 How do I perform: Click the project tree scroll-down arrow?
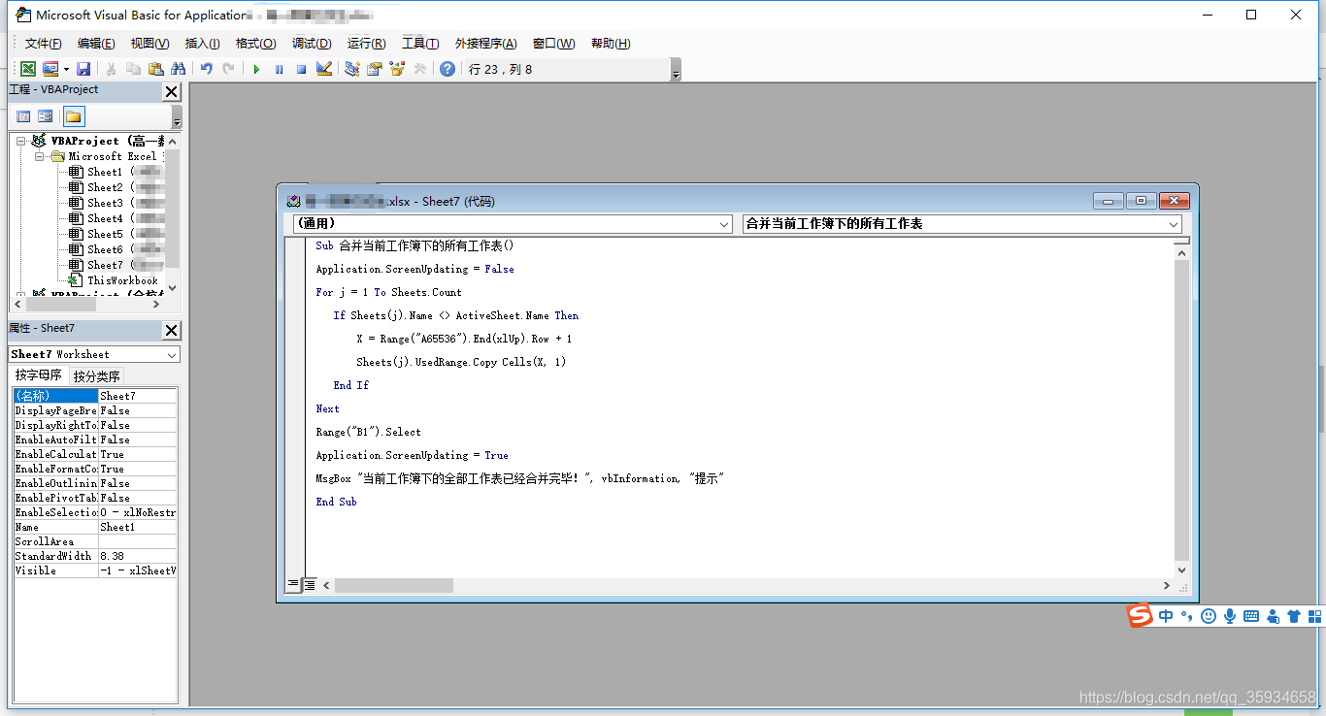173,287
